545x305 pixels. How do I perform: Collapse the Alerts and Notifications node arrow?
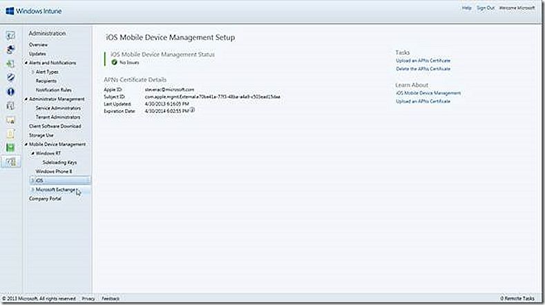(x=26, y=63)
